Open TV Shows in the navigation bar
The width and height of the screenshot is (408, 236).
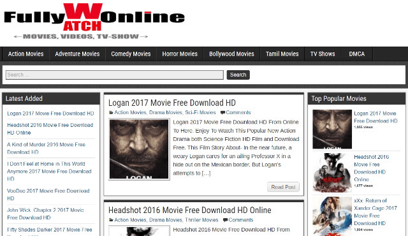tap(323, 54)
